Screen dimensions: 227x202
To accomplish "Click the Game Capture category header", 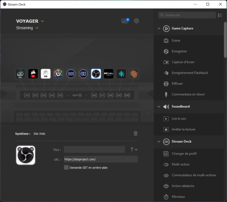I will pos(189,29).
